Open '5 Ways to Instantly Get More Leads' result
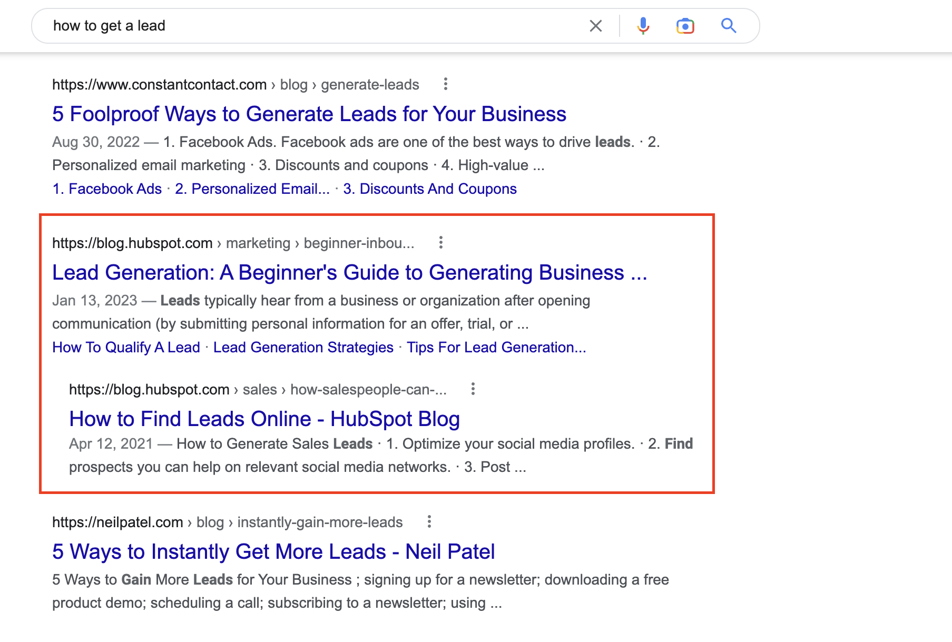 (x=273, y=552)
